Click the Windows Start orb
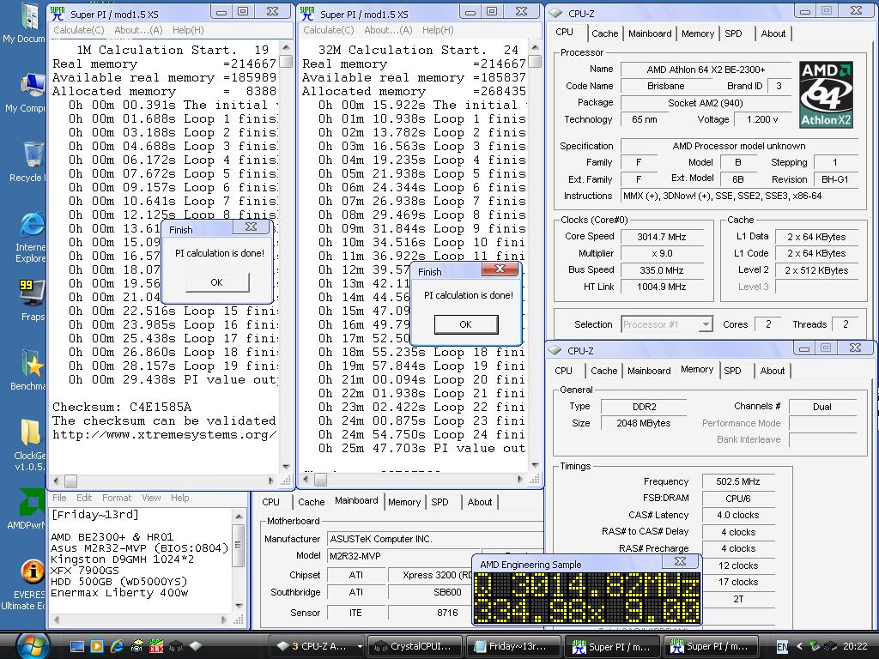Viewport: 879px width, 659px height. point(33,645)
